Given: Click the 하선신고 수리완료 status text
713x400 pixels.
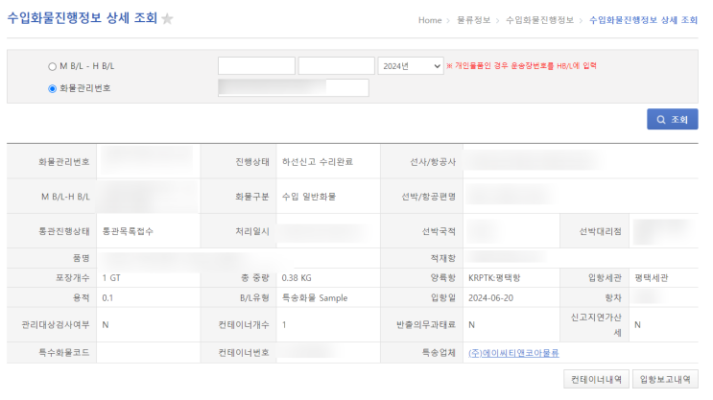Looking at the screenshot, I should [318, 162].
